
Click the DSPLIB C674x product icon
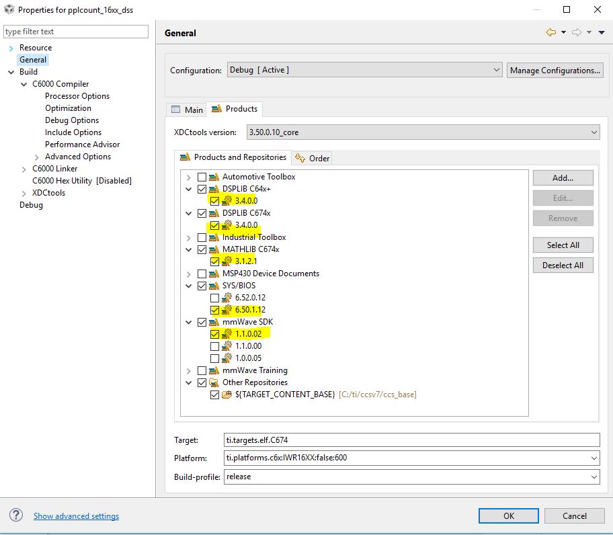pyautogui.click(x=214, y=213)
